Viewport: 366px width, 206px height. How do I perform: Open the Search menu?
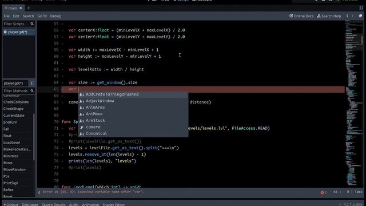click(28, 16)
